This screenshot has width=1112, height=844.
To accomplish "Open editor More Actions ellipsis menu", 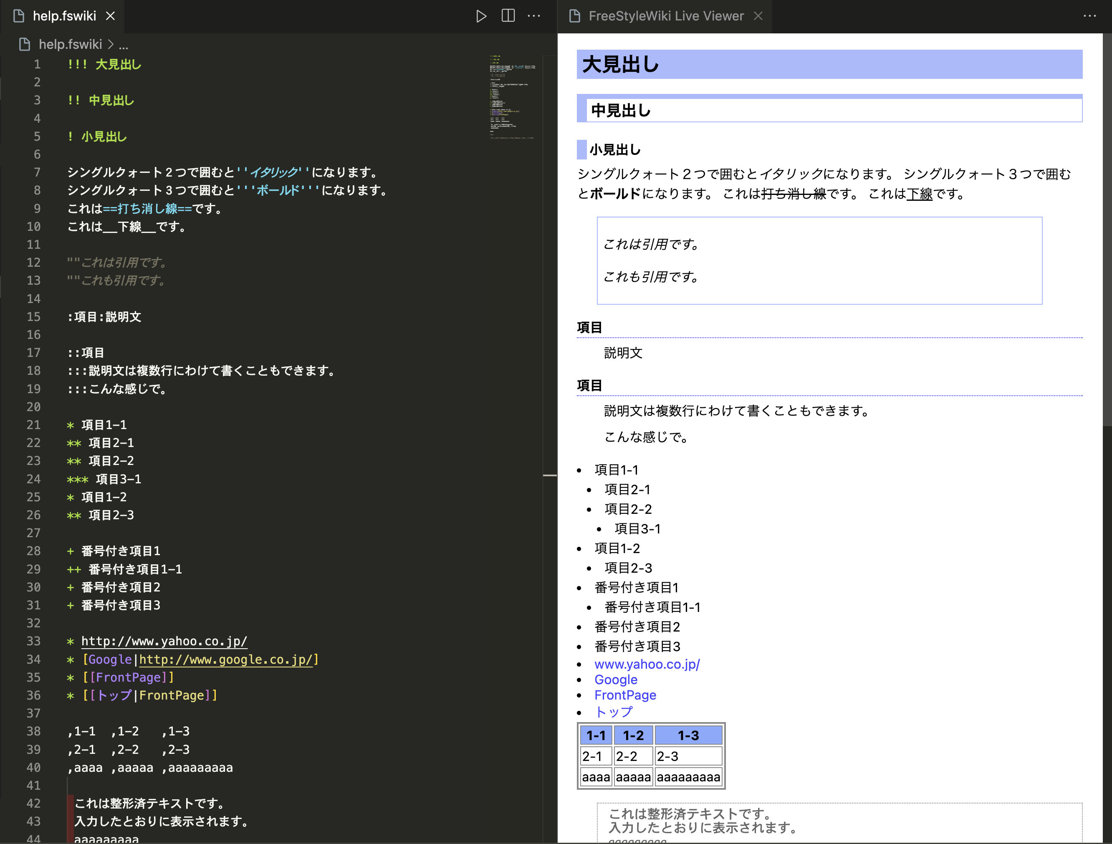I will pyautogui.click(x=534, y=16).
